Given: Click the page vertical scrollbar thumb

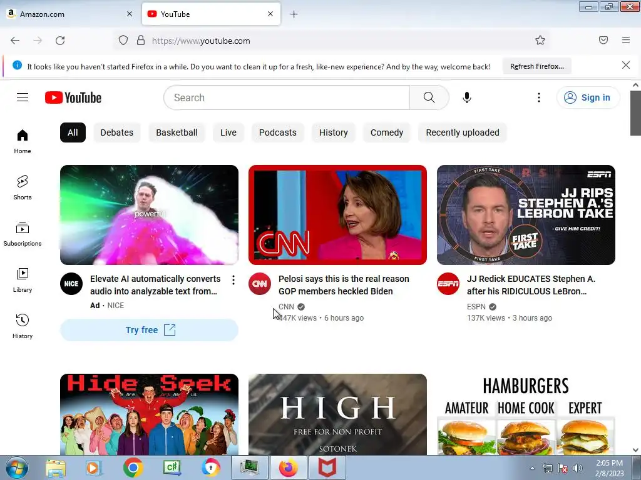Looking at the screenshot, I should coord(635,113).
